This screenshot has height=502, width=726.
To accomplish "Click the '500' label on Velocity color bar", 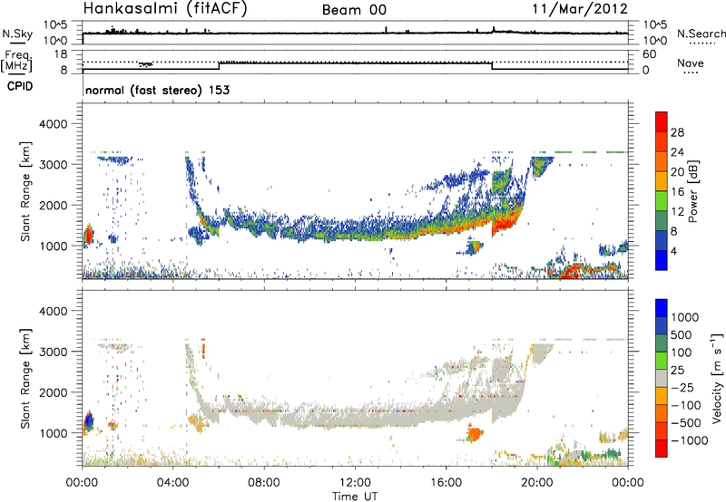I will (x=681, y=335).
